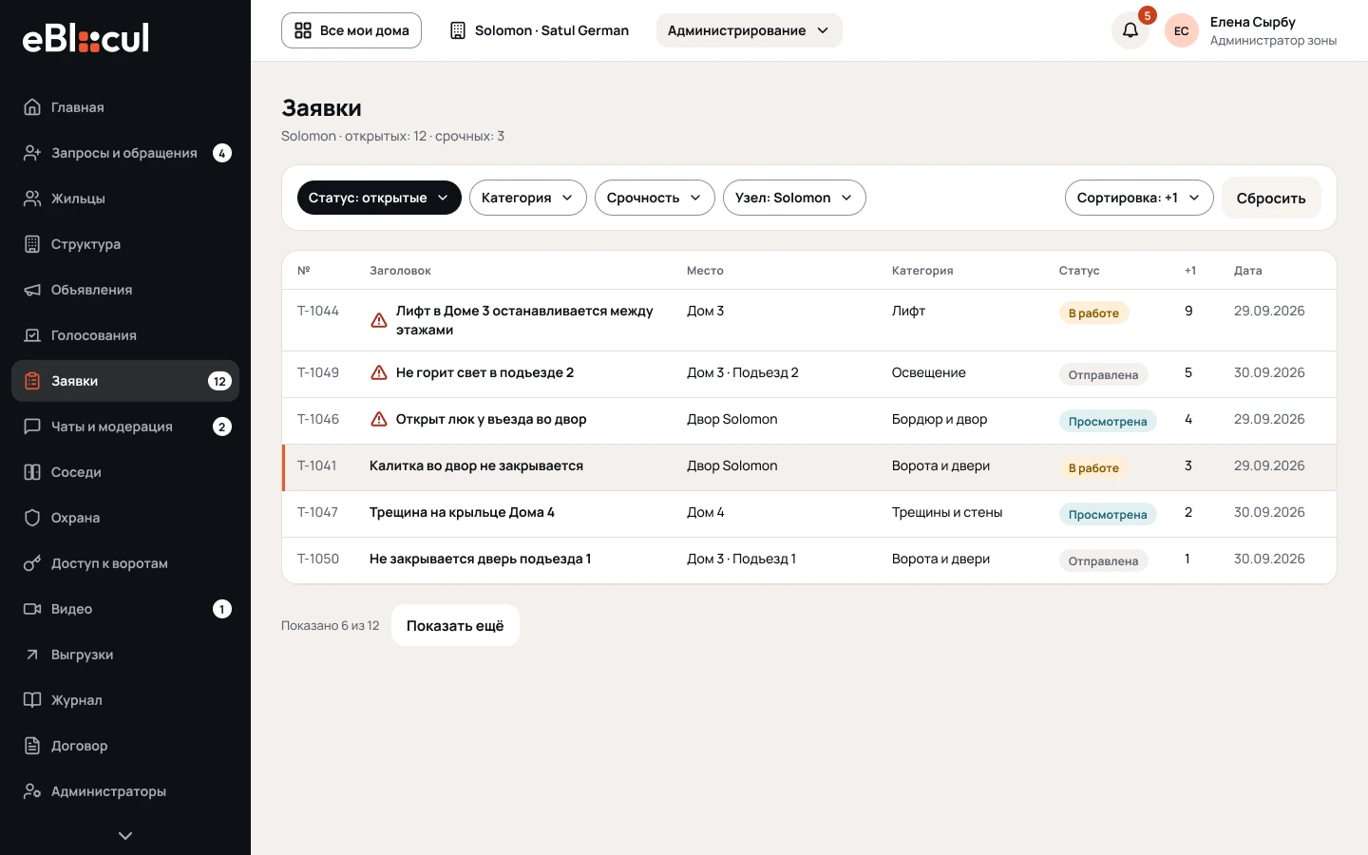Viewport: 1368px width, 855px height.
Task: Click the Договор document icon
Action: click(32, 746)
